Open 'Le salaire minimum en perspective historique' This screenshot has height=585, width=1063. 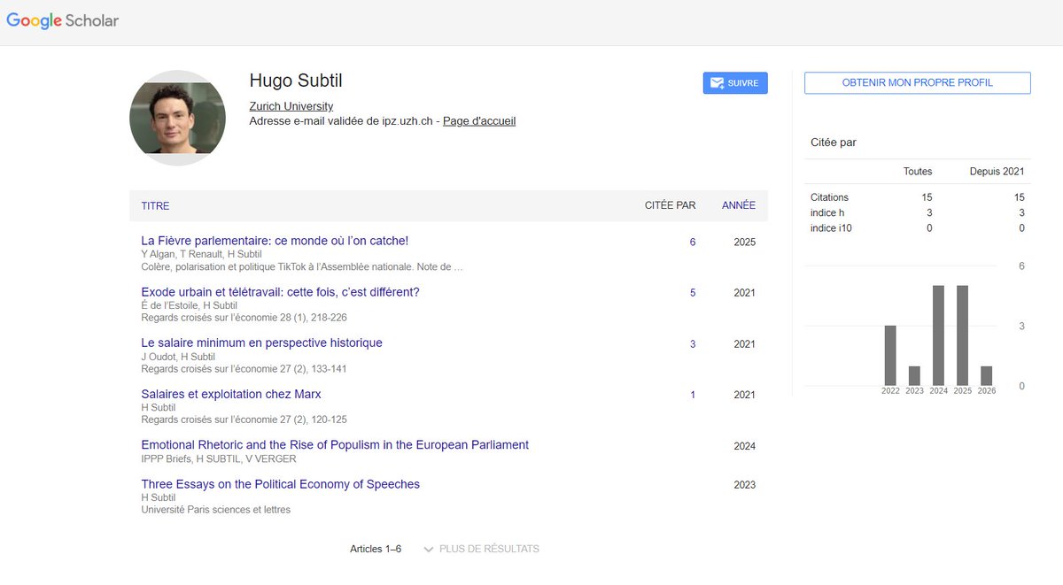click(261, 343)
